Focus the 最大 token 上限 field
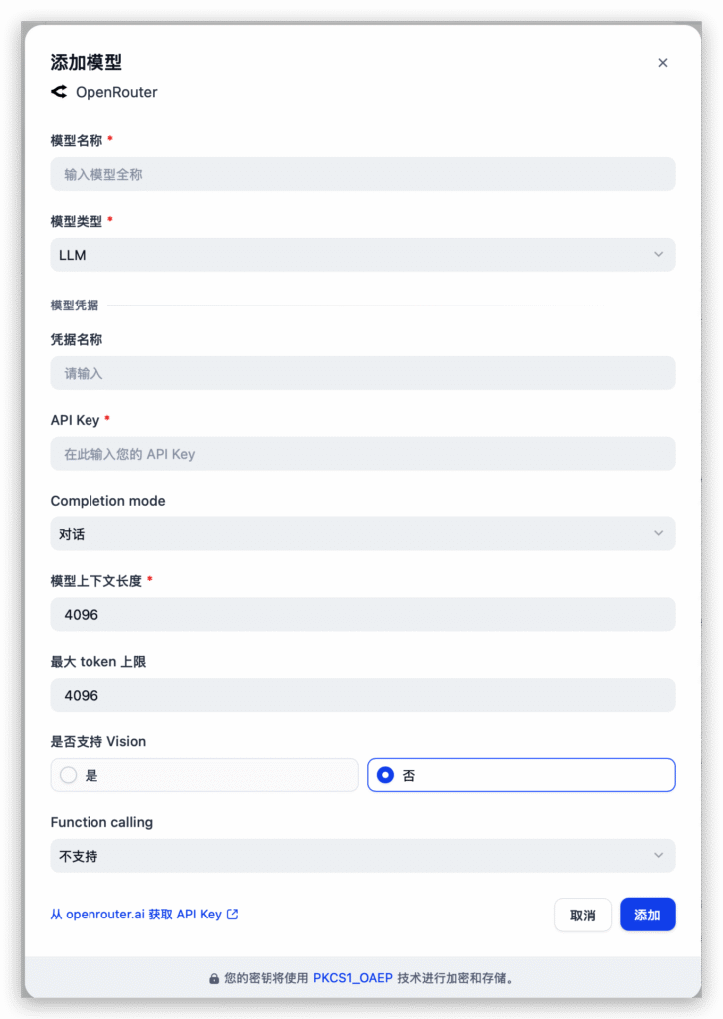Screen dimensions: 723x1019 coord(363,695)
